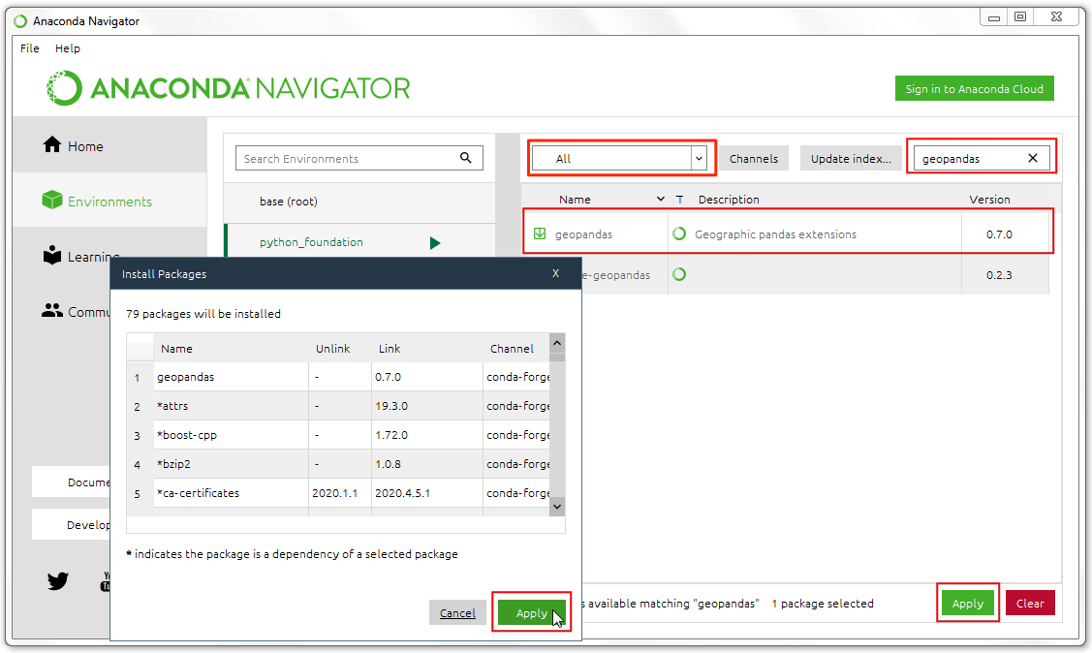
Task: Cancel the Install Packages dialog
Action: tap(457, 612)
